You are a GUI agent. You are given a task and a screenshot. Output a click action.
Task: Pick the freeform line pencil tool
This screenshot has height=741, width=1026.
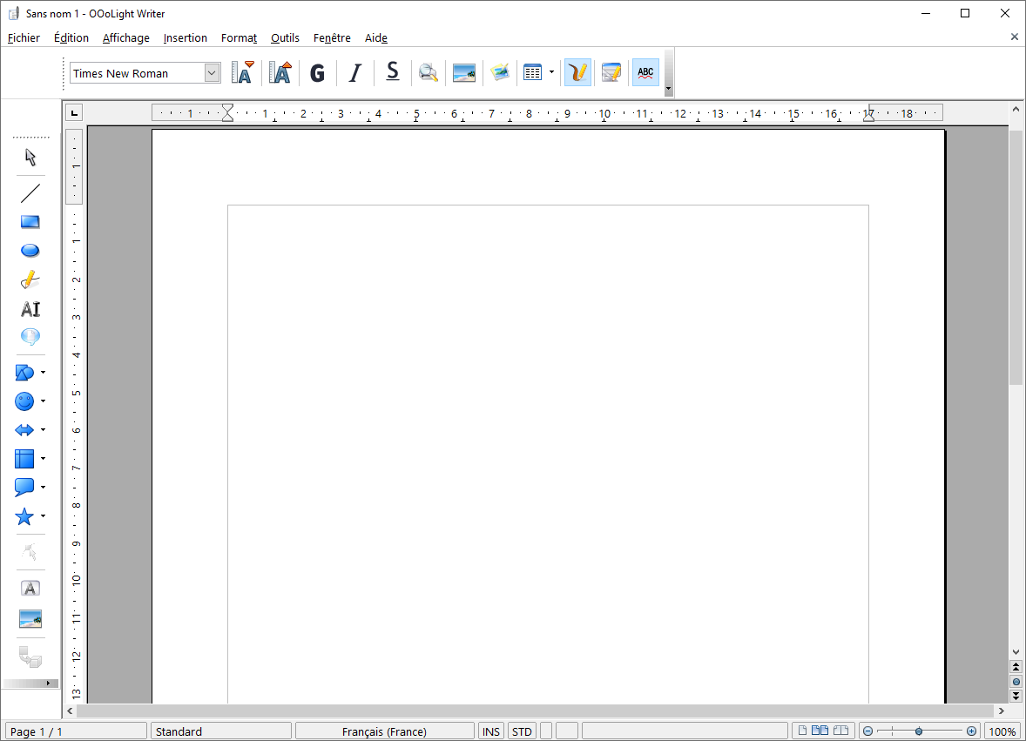30,280
